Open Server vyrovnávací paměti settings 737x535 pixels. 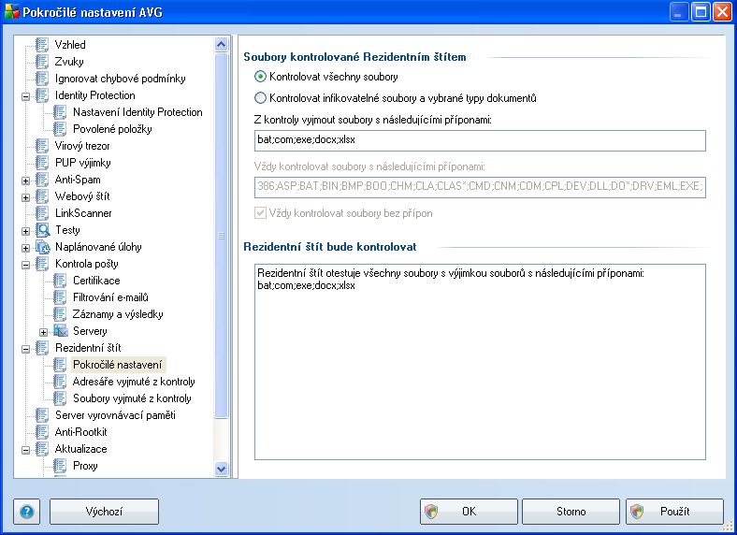point(115,415)
